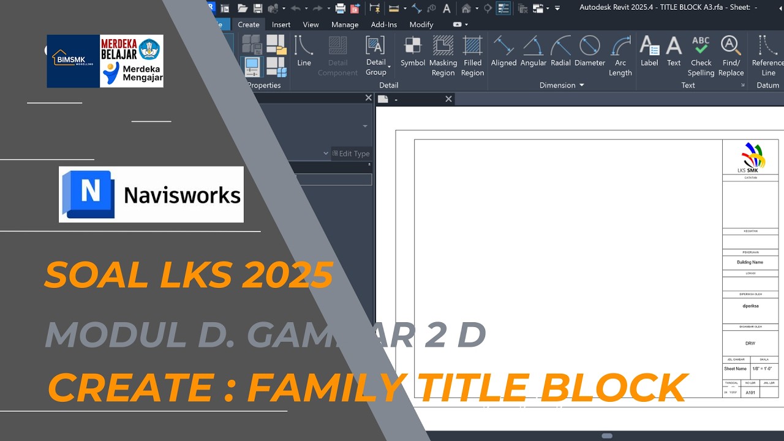This screenshot has height=441, width=784.
Task: Open the View ribbon tab
Action: pyautogui.click(x=311, y=24)
